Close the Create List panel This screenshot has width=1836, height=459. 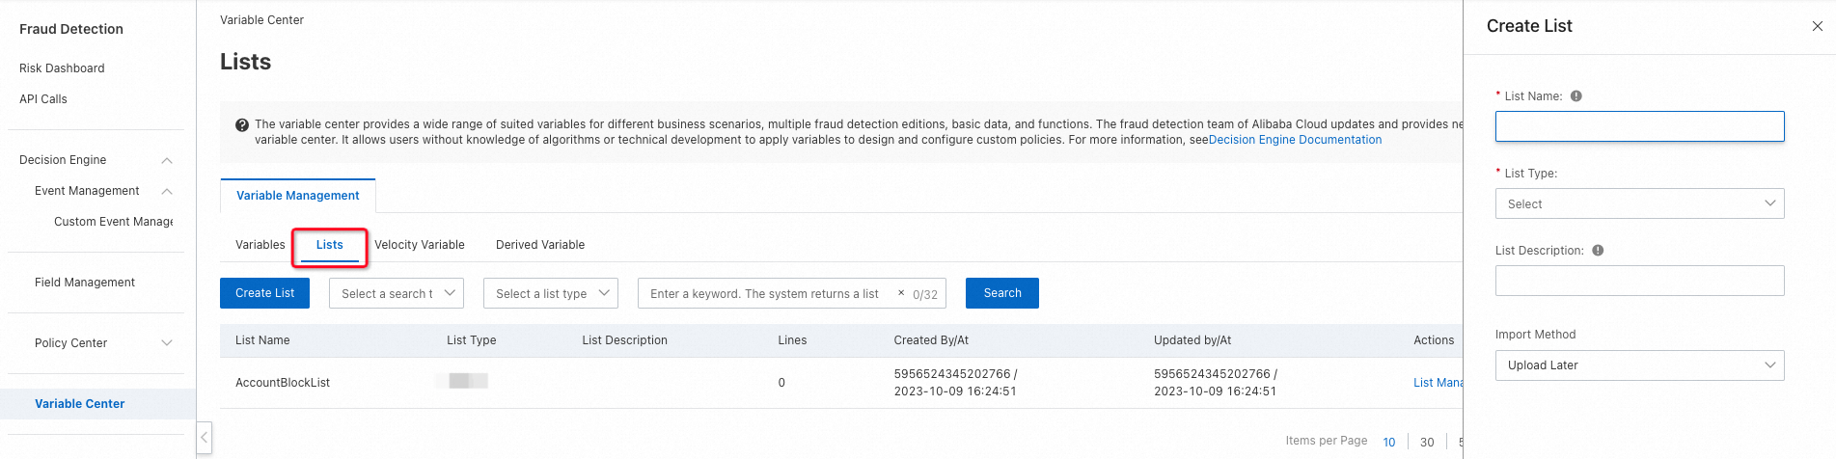[x=1817, y=26]
